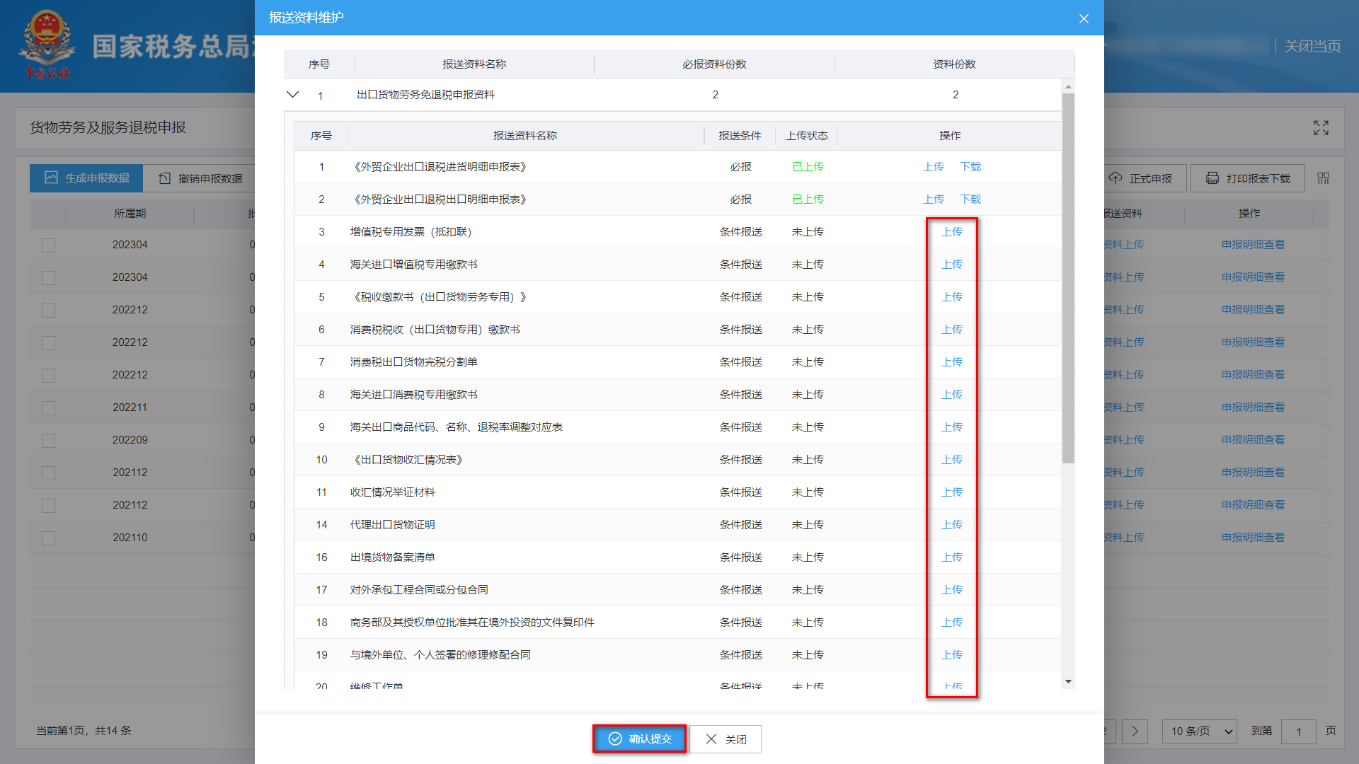Collapse the 出口货物劳务免退税申报资料 row chevron
Screen dimensions: 1359x764
[292, 94]
